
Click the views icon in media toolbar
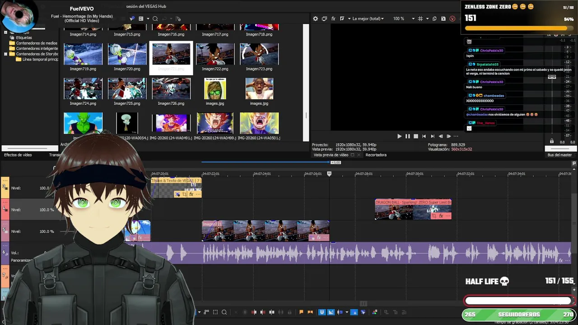click(x=141, y=19)
